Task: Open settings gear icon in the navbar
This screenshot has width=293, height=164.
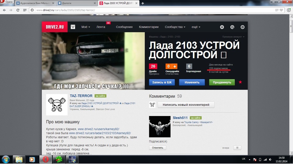Action: pyautogui.click(x=242, y=27)
